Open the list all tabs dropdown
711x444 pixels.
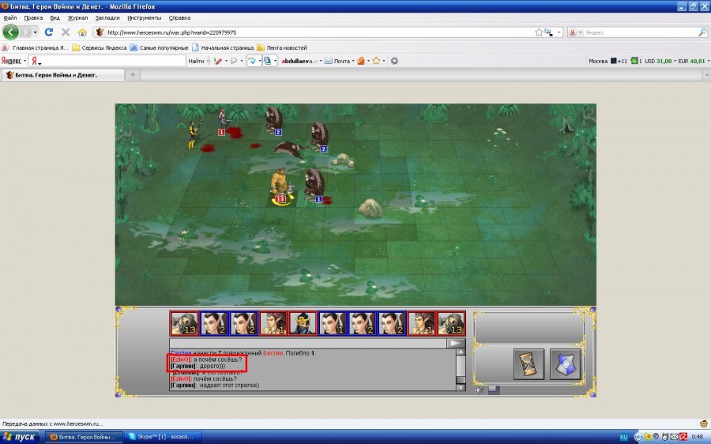pos(706,75)
